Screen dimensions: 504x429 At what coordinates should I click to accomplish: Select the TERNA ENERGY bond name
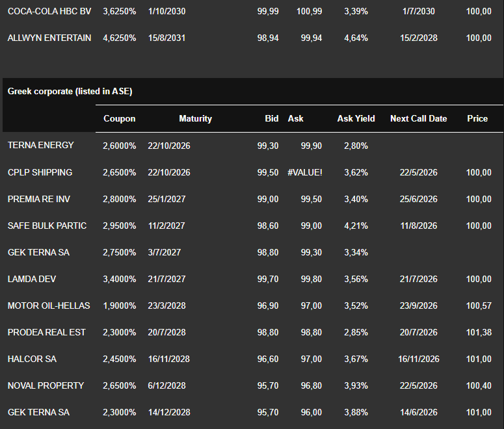40,145
